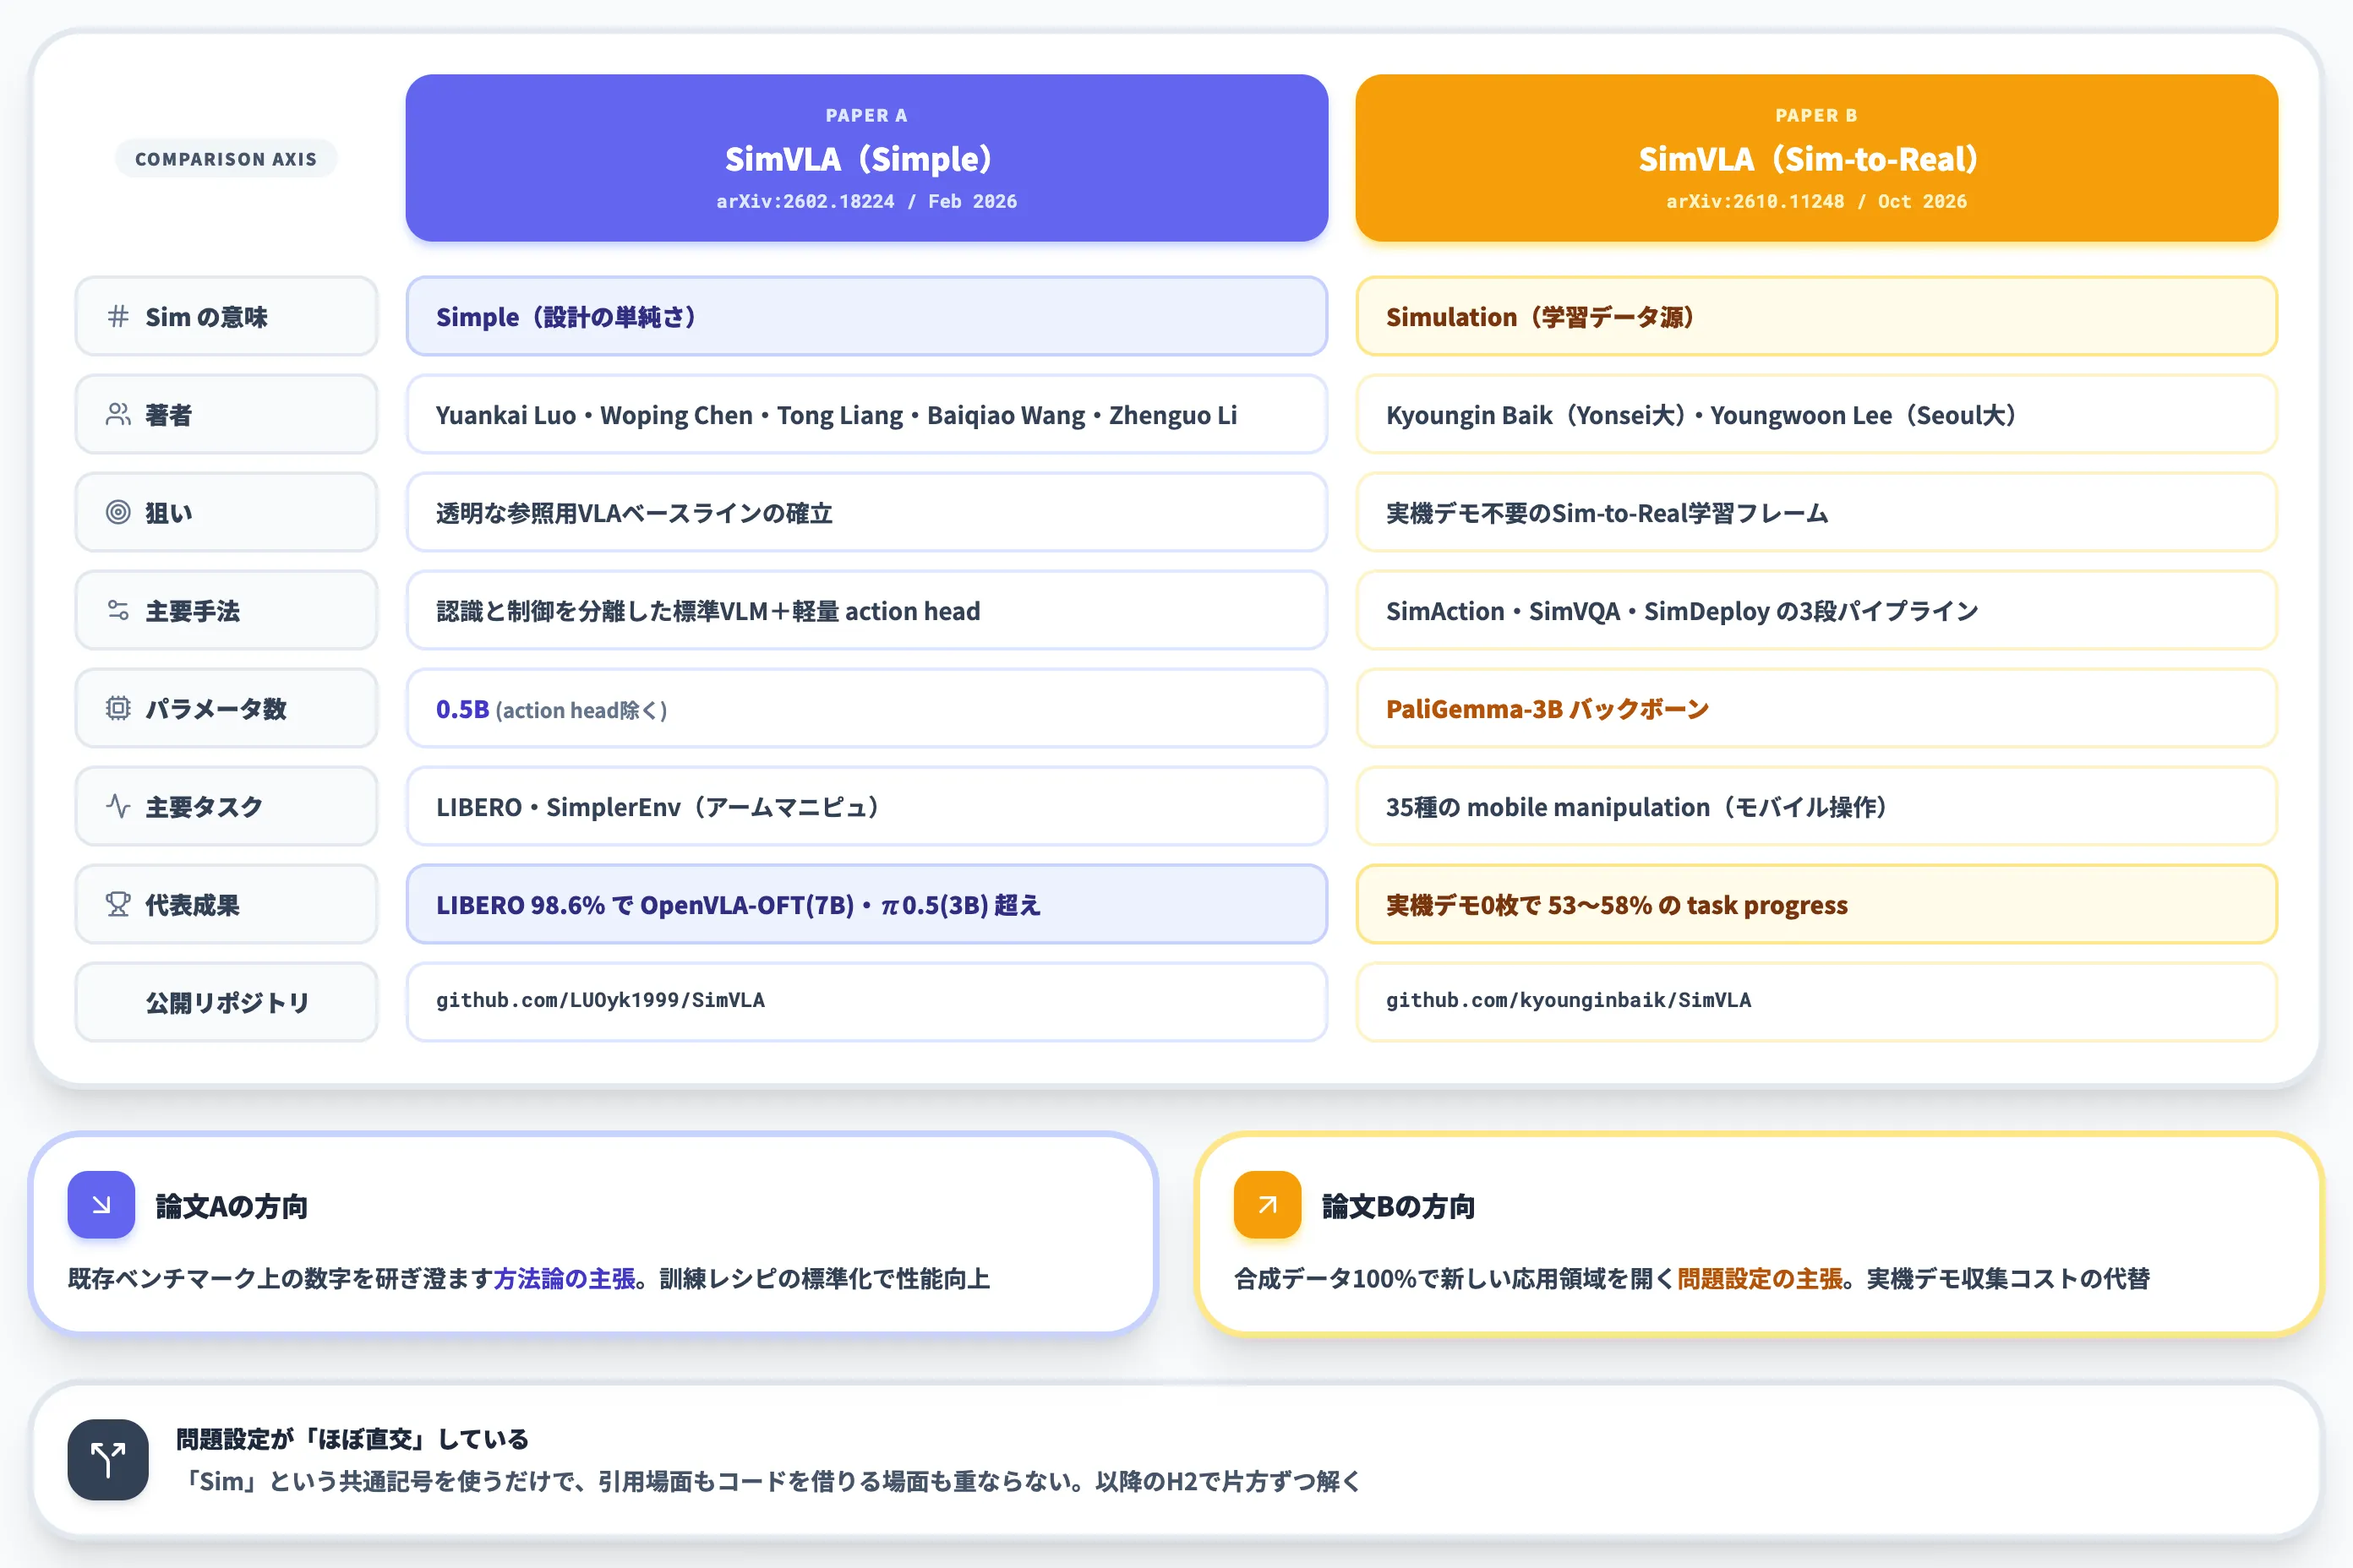Click LIBERO・SimplerEnv（アームマニピュ）cell
This screenshot has width=2353, height=1568.
[x=866, y=806]
